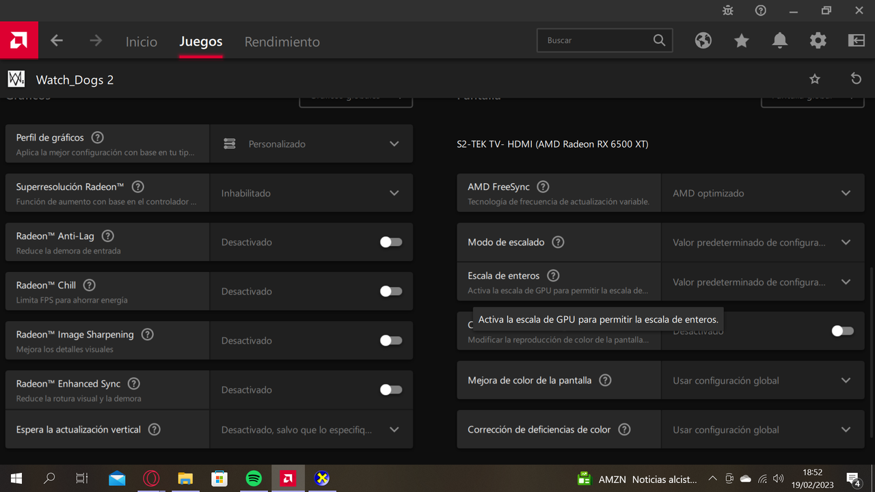Enable Radeon Anti-Lag toggle
Viewport: 875px width, 492px height.
coord(391,242)
